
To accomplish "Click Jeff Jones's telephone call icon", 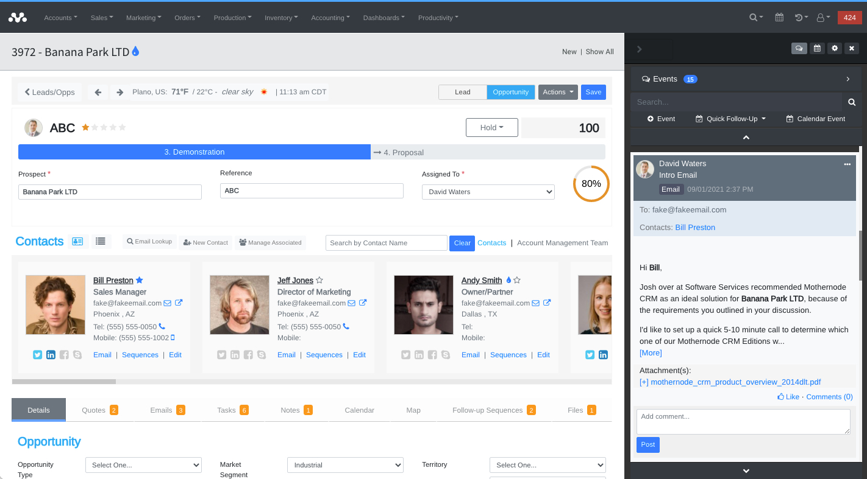I will tap(346, 326).
